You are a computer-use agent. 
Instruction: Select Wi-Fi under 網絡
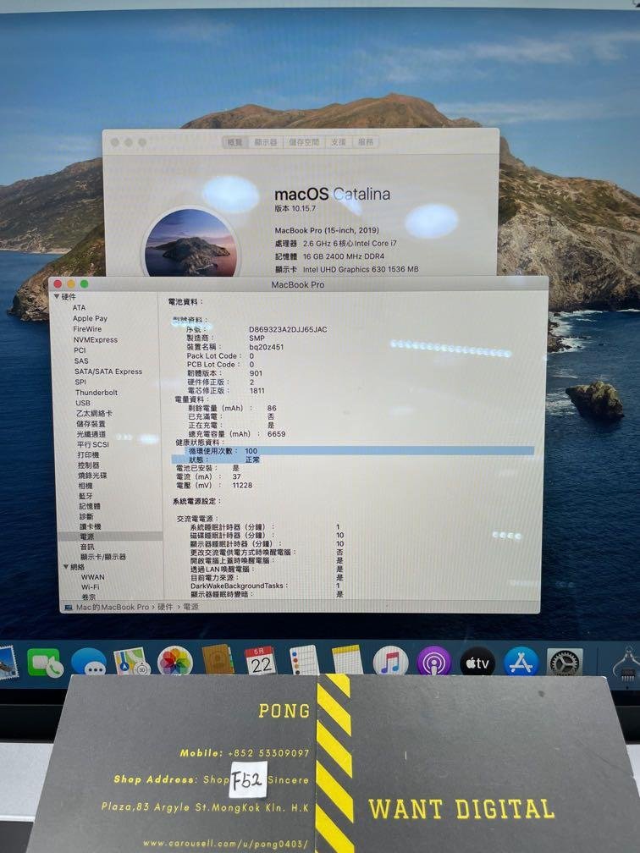[x=91, y=587]
